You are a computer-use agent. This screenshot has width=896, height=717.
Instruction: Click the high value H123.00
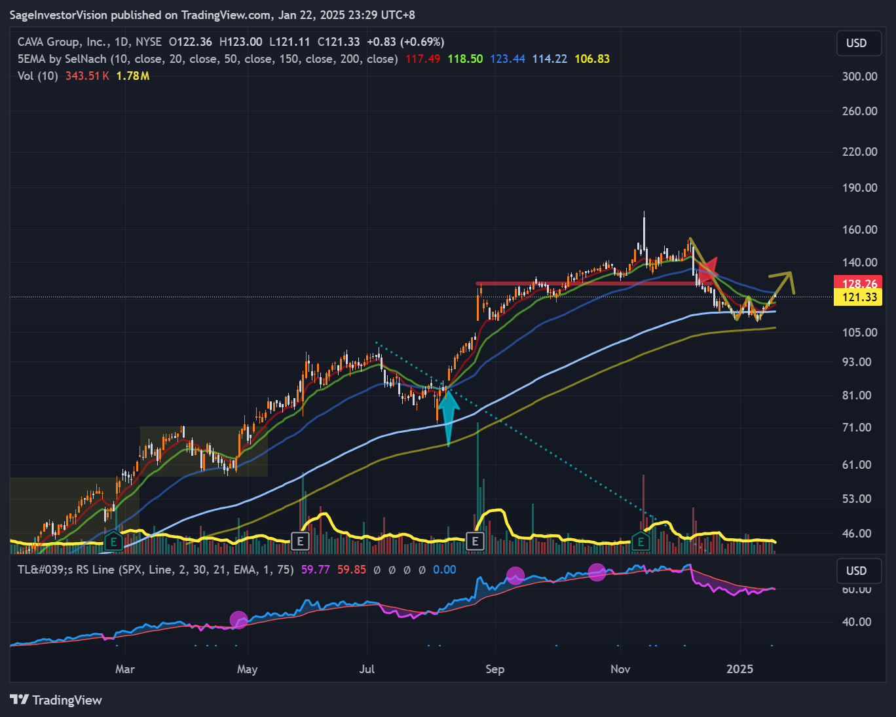pos(240,42)
